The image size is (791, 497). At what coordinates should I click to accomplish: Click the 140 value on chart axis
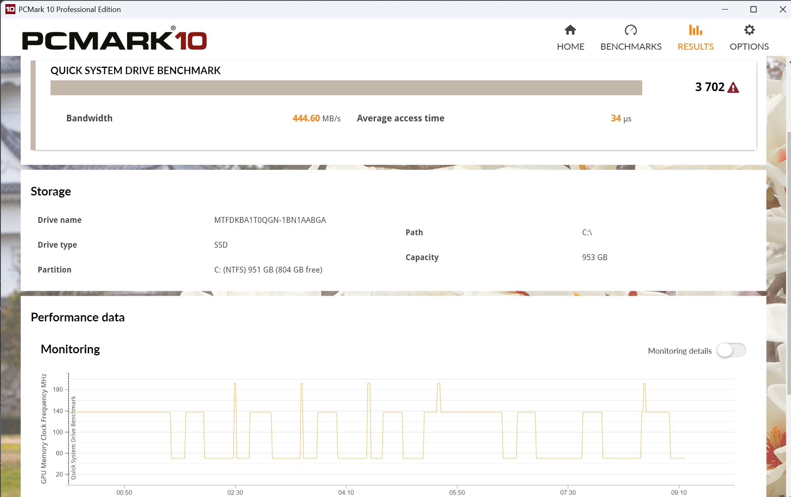58,411
